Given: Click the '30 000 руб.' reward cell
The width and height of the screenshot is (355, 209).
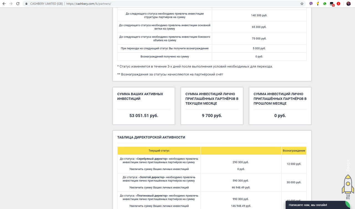Looking at the screenshot, I should point(294,182).
